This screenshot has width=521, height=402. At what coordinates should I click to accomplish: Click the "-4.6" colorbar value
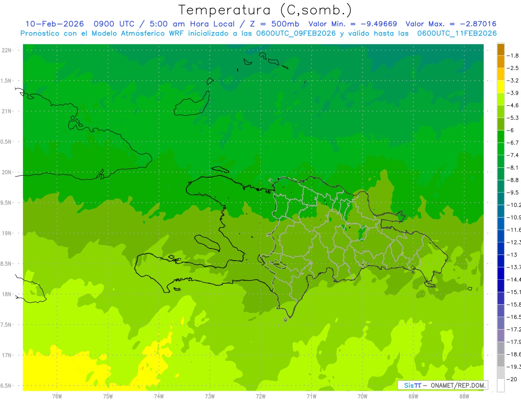[513, 105]
